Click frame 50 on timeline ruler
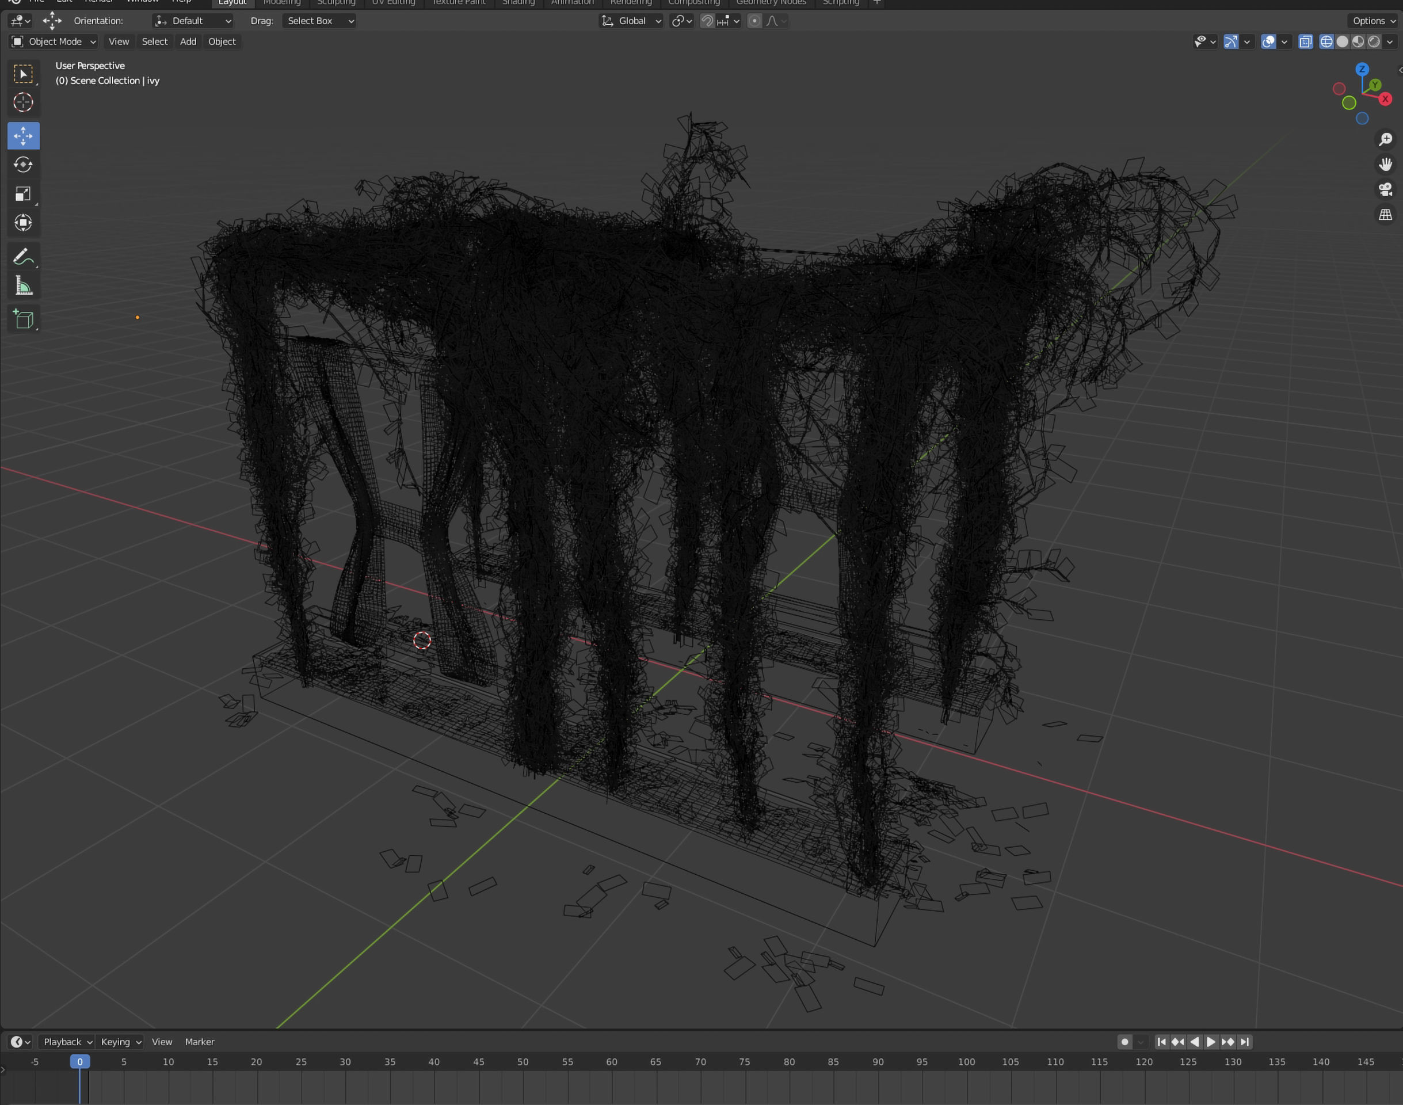 point(523,1062)
